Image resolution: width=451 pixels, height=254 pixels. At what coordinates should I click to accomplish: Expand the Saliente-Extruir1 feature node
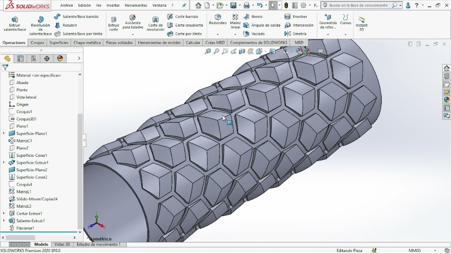pyautogui.click(x=4, y=221)
